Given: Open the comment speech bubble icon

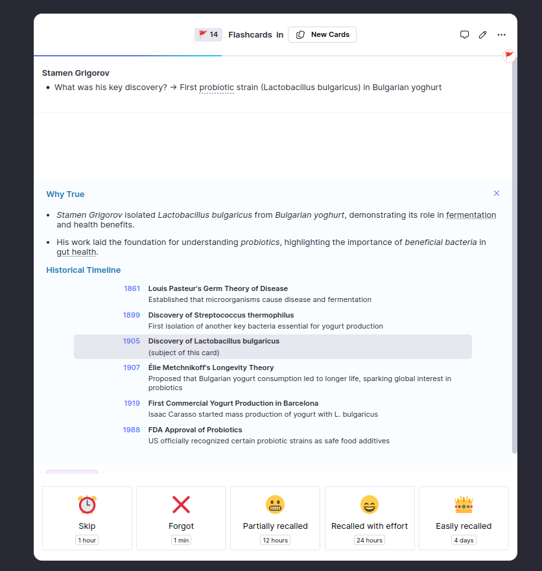Looking at the screenshot, I should [464, 35].
